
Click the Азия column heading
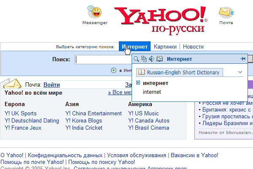click(72, 104)
